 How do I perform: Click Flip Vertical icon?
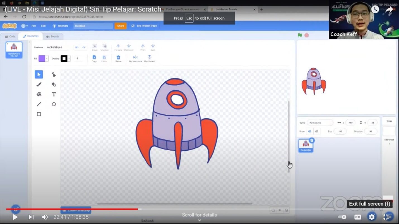point(150,58)
